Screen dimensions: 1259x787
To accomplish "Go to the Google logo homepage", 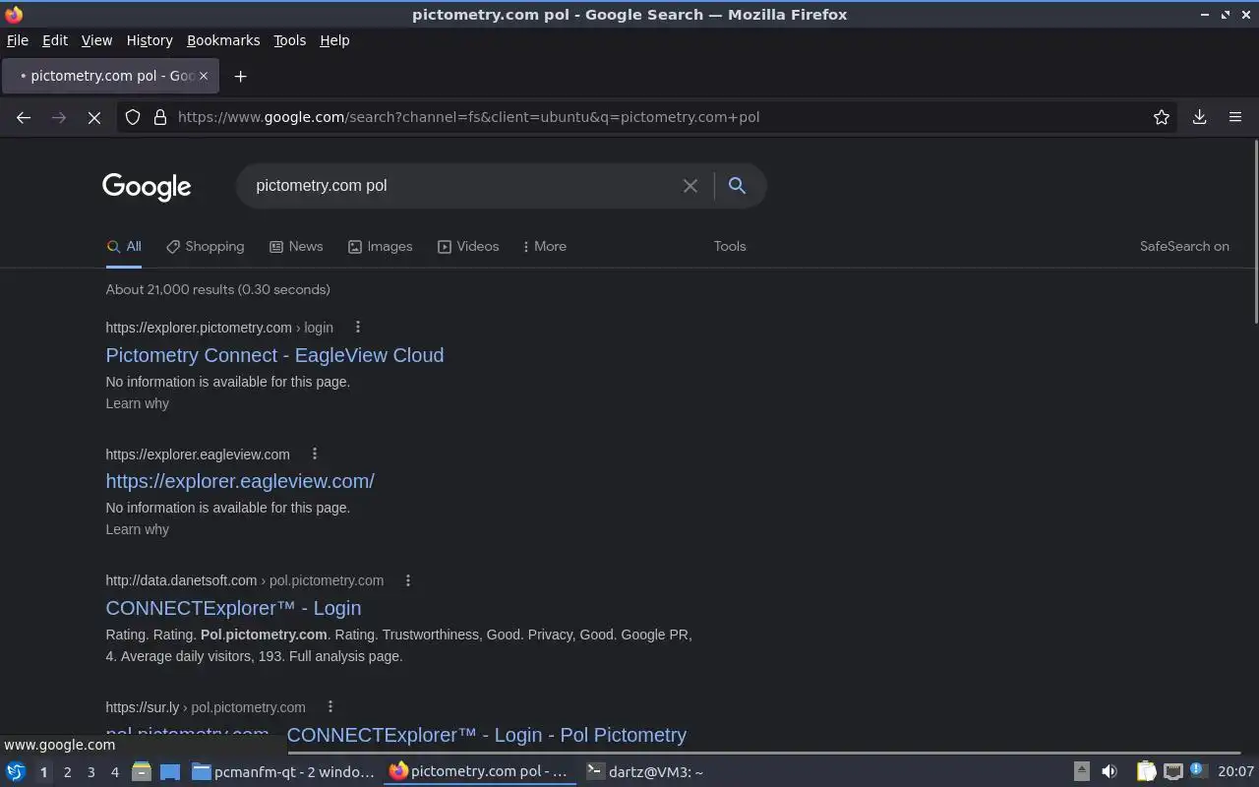I will click(x=147, y=187).
